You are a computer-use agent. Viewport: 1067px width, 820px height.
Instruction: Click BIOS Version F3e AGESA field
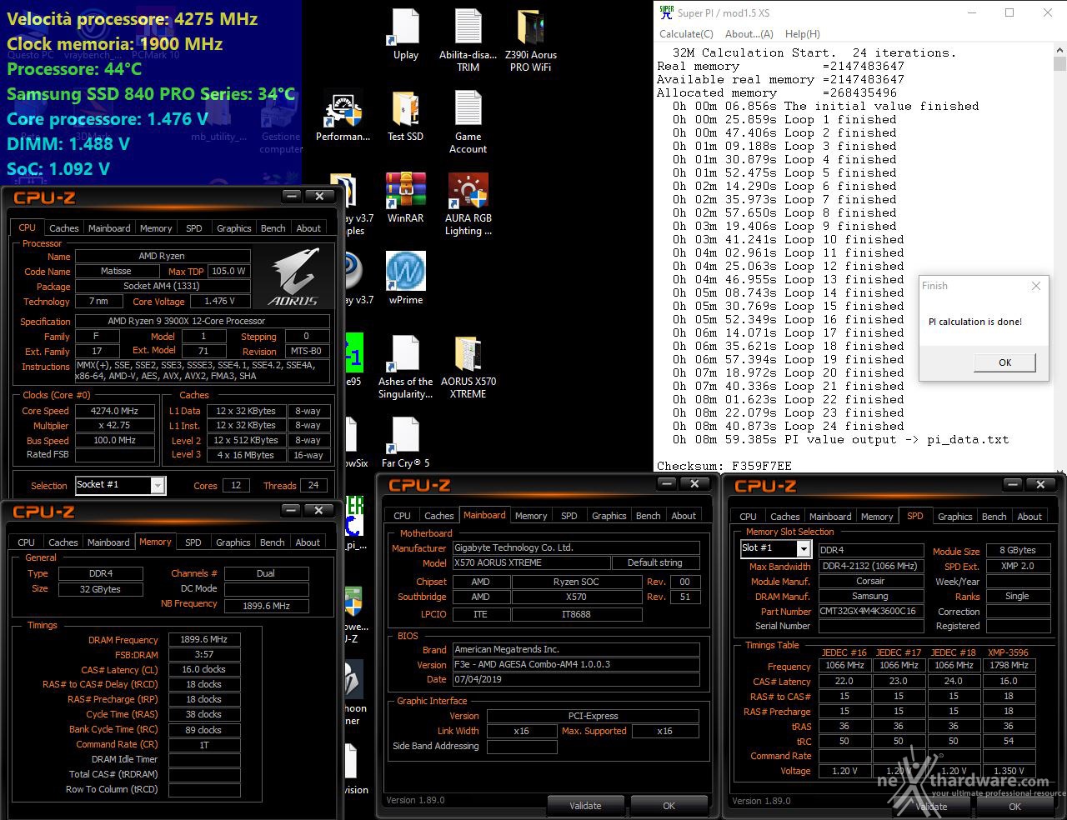click(576, 664)
